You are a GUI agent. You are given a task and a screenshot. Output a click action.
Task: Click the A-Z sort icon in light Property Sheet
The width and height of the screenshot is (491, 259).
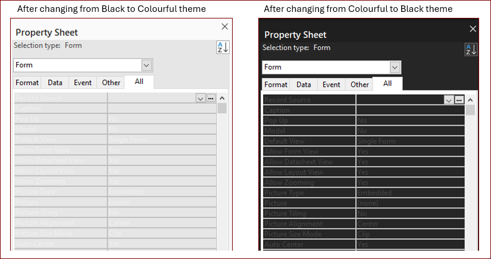pyautogui.click(x=223, y=47)
